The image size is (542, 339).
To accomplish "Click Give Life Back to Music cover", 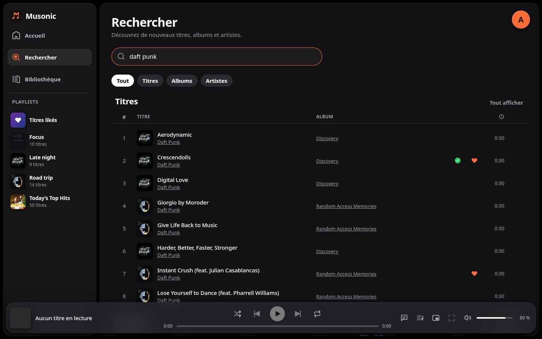I will click(145, 228).
